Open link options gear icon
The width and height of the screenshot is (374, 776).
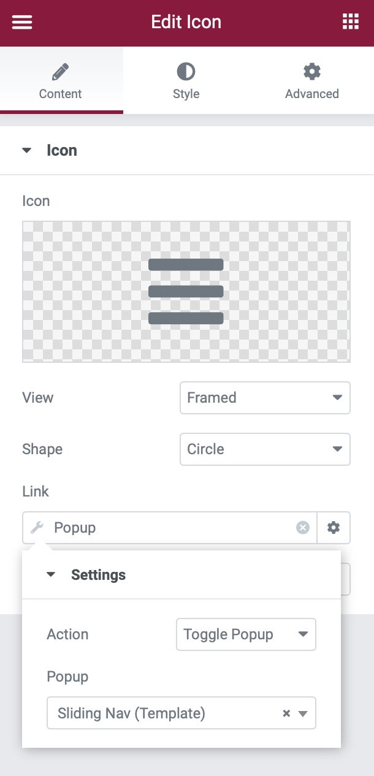pos(334,528)
